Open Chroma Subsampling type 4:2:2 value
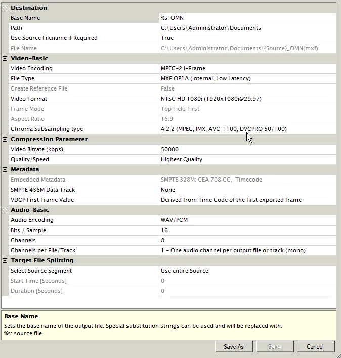 tap(247, 129)
